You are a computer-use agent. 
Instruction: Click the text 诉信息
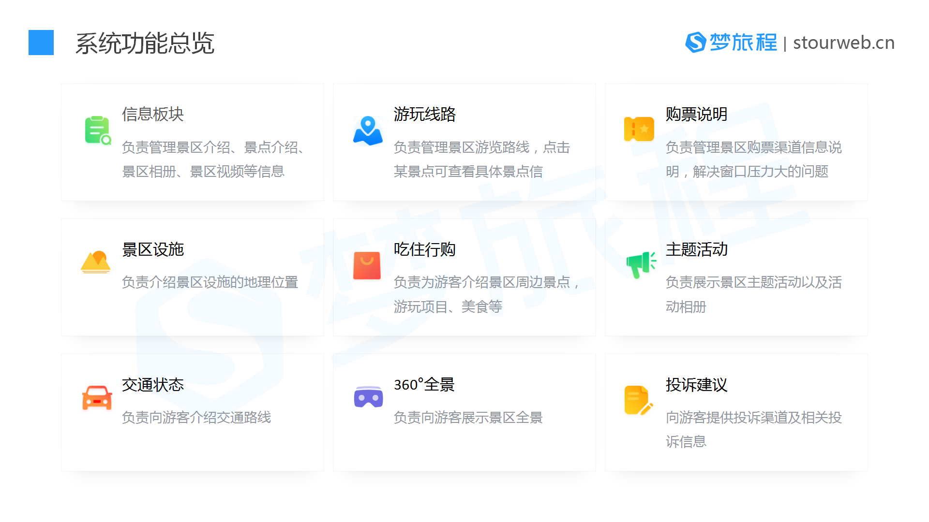(686, 442)
